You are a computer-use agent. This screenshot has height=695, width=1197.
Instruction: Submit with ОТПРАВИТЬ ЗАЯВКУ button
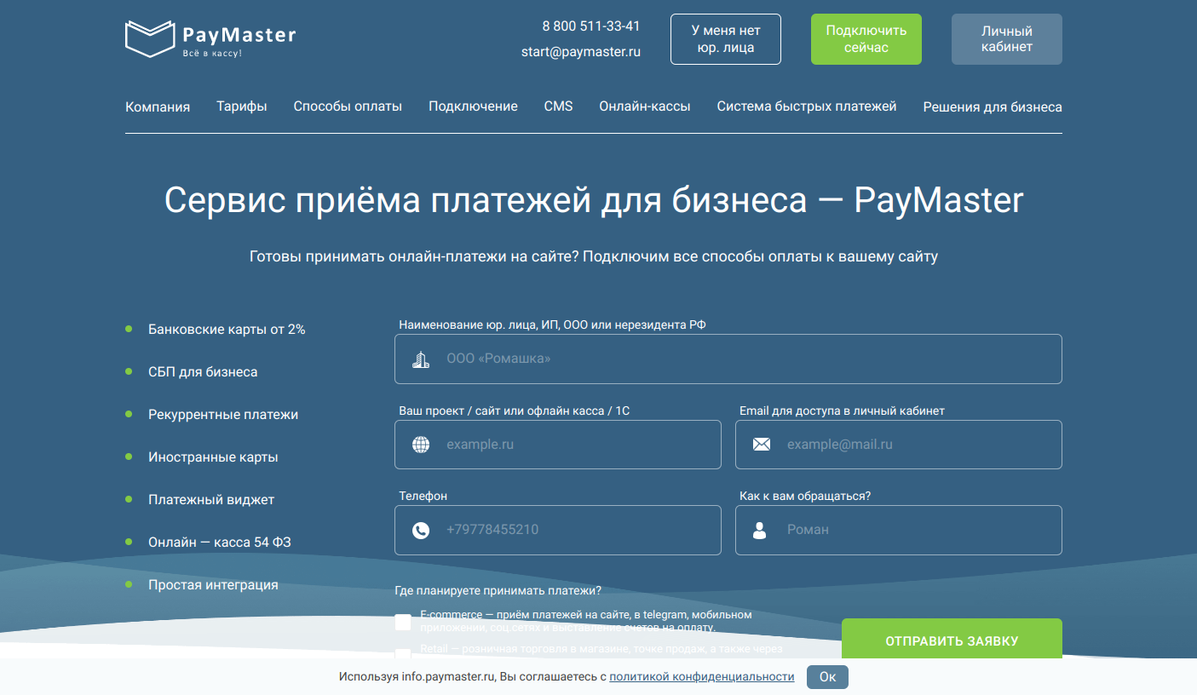[x=952, y=639]
